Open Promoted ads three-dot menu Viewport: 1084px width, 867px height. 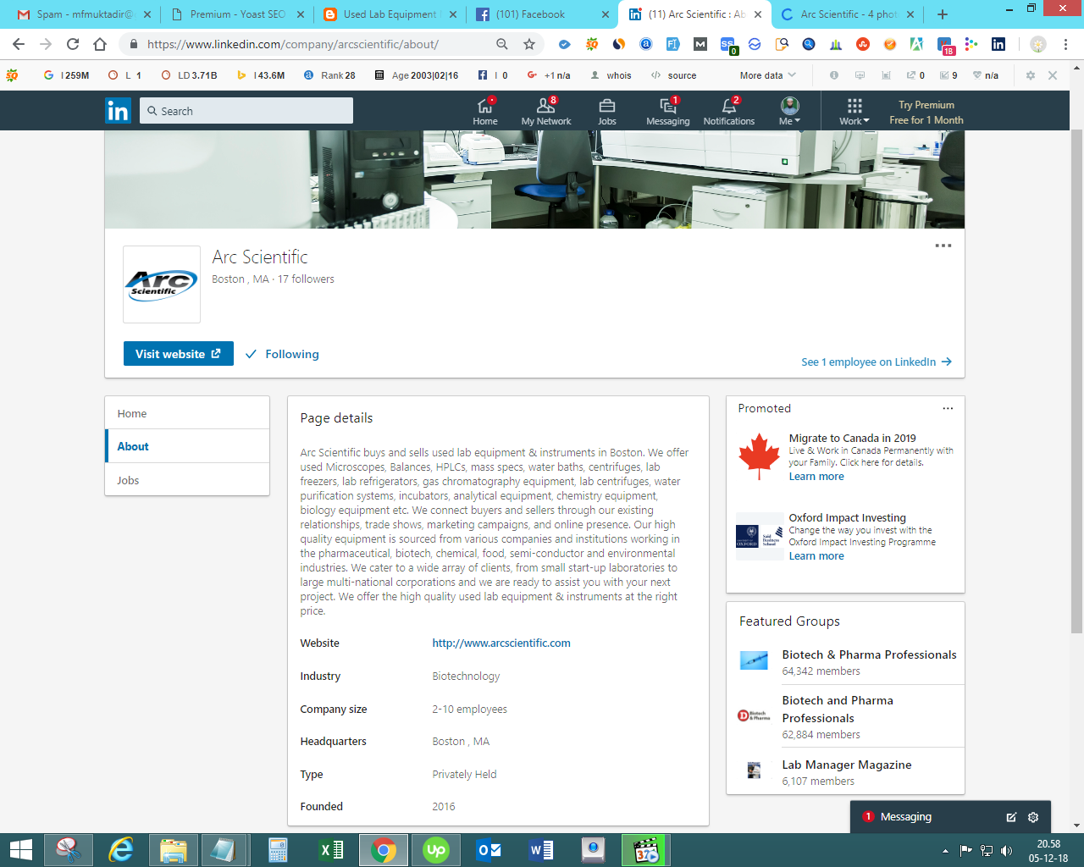point(948,408)
